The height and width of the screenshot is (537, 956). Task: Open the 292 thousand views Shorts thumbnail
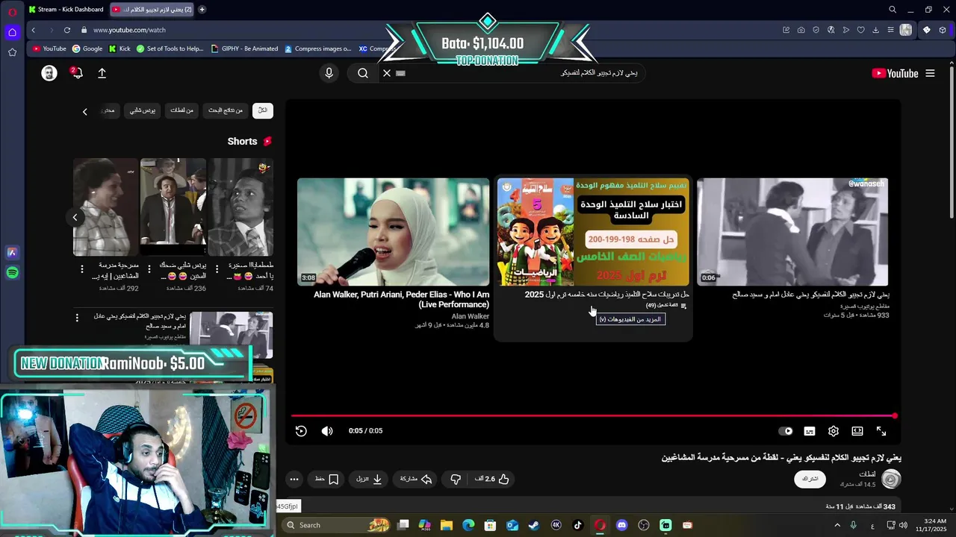tap(106, 207)
